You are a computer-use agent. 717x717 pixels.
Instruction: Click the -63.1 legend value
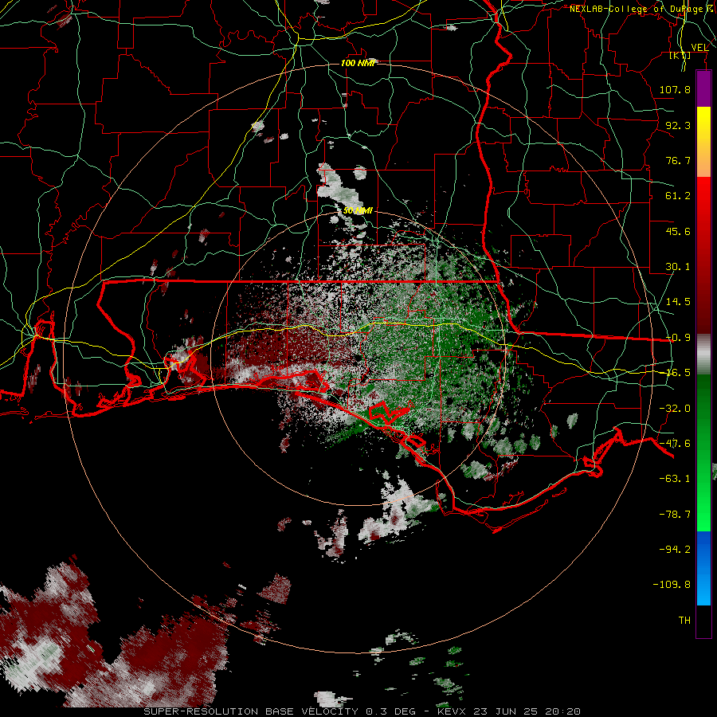pos(675,479)
